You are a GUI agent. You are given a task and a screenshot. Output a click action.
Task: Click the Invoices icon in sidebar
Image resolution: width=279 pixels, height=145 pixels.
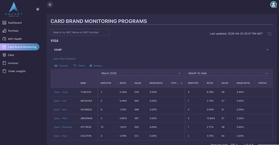[x=4, y=63]
